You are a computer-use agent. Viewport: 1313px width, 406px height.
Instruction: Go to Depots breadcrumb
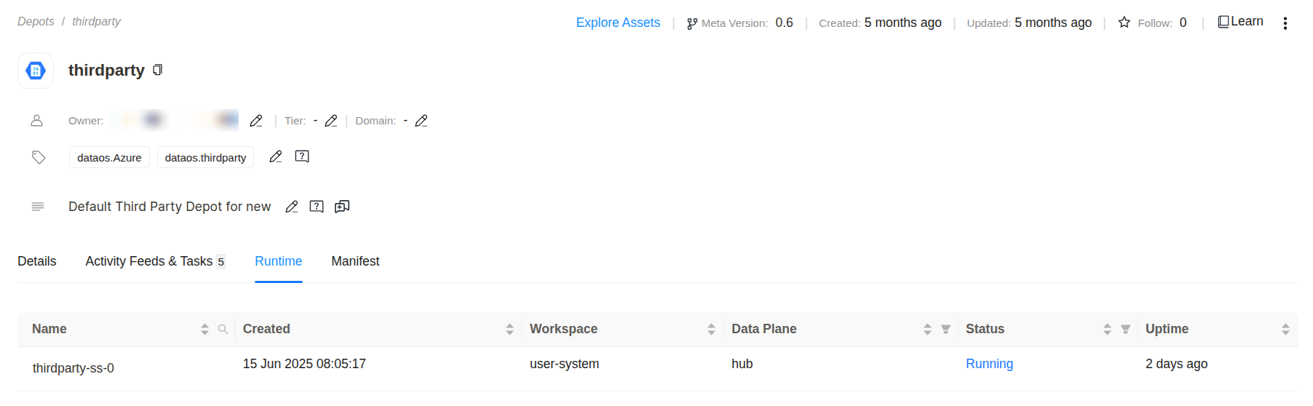click(x=36, y=22)
